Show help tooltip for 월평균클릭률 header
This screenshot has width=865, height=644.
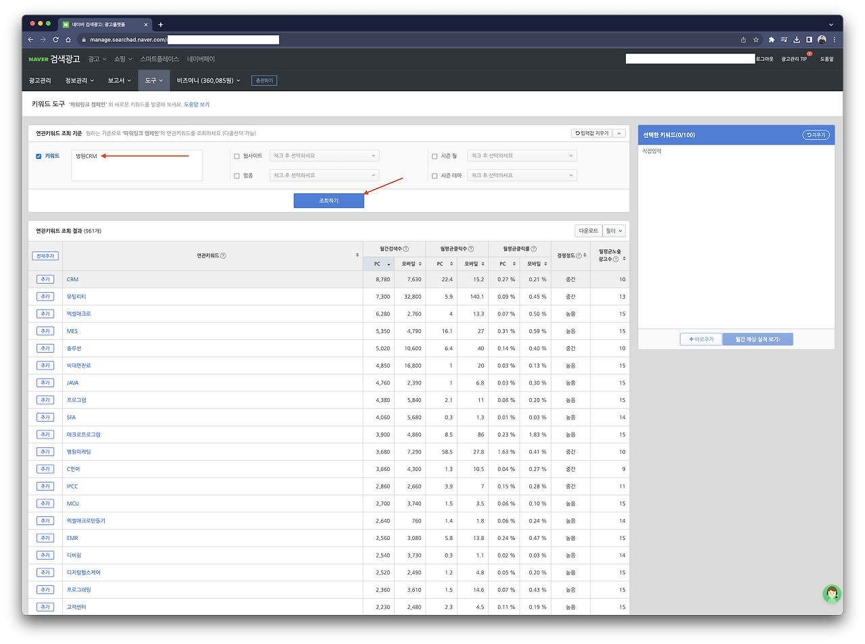point(534,249)
